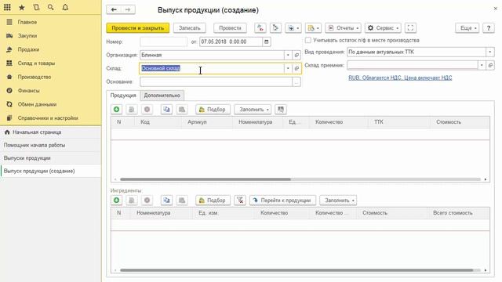The height and width of the screenshot is (282, 502).
Task: Click the barcode search icon in Продукция toolbar
Action: (x=281, y=110)
